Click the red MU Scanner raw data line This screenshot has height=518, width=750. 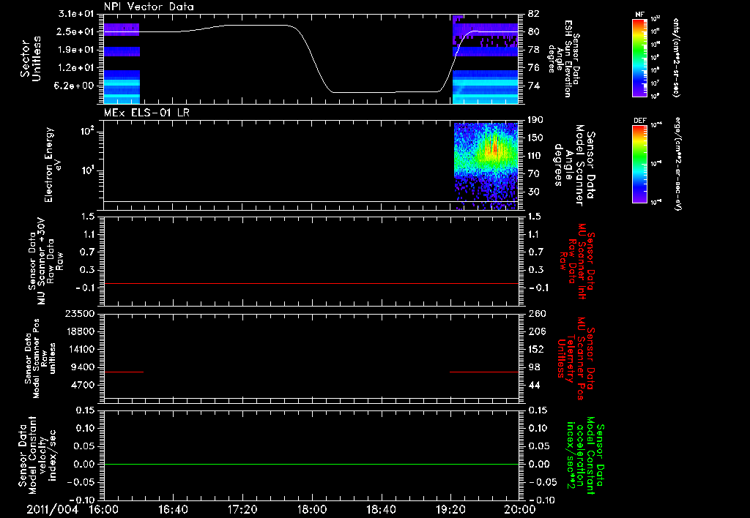pyautogui.click(x=311, y=283)
